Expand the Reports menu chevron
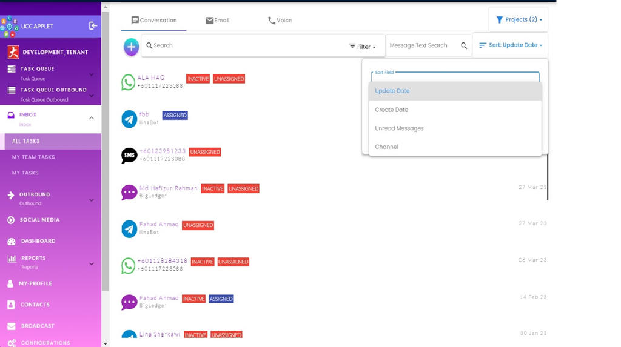The image size is (621, 347). tap(92, 263)
